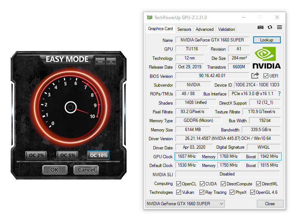Click the Bandwidth 339.5 GB/s value

(x=261, y=130)
